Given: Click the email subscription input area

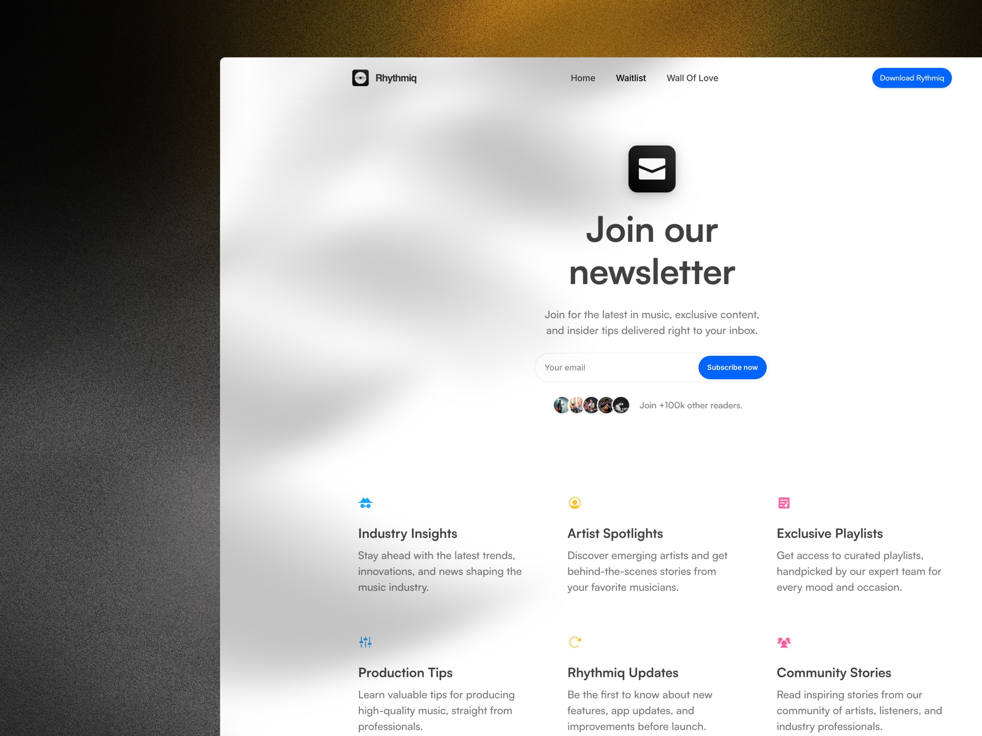Looking at the screenshot, I should pos(615,367).
